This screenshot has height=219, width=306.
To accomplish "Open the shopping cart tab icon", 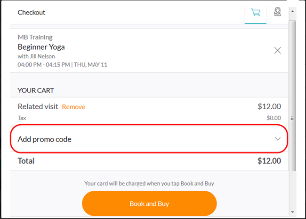I will pos(256,13).
